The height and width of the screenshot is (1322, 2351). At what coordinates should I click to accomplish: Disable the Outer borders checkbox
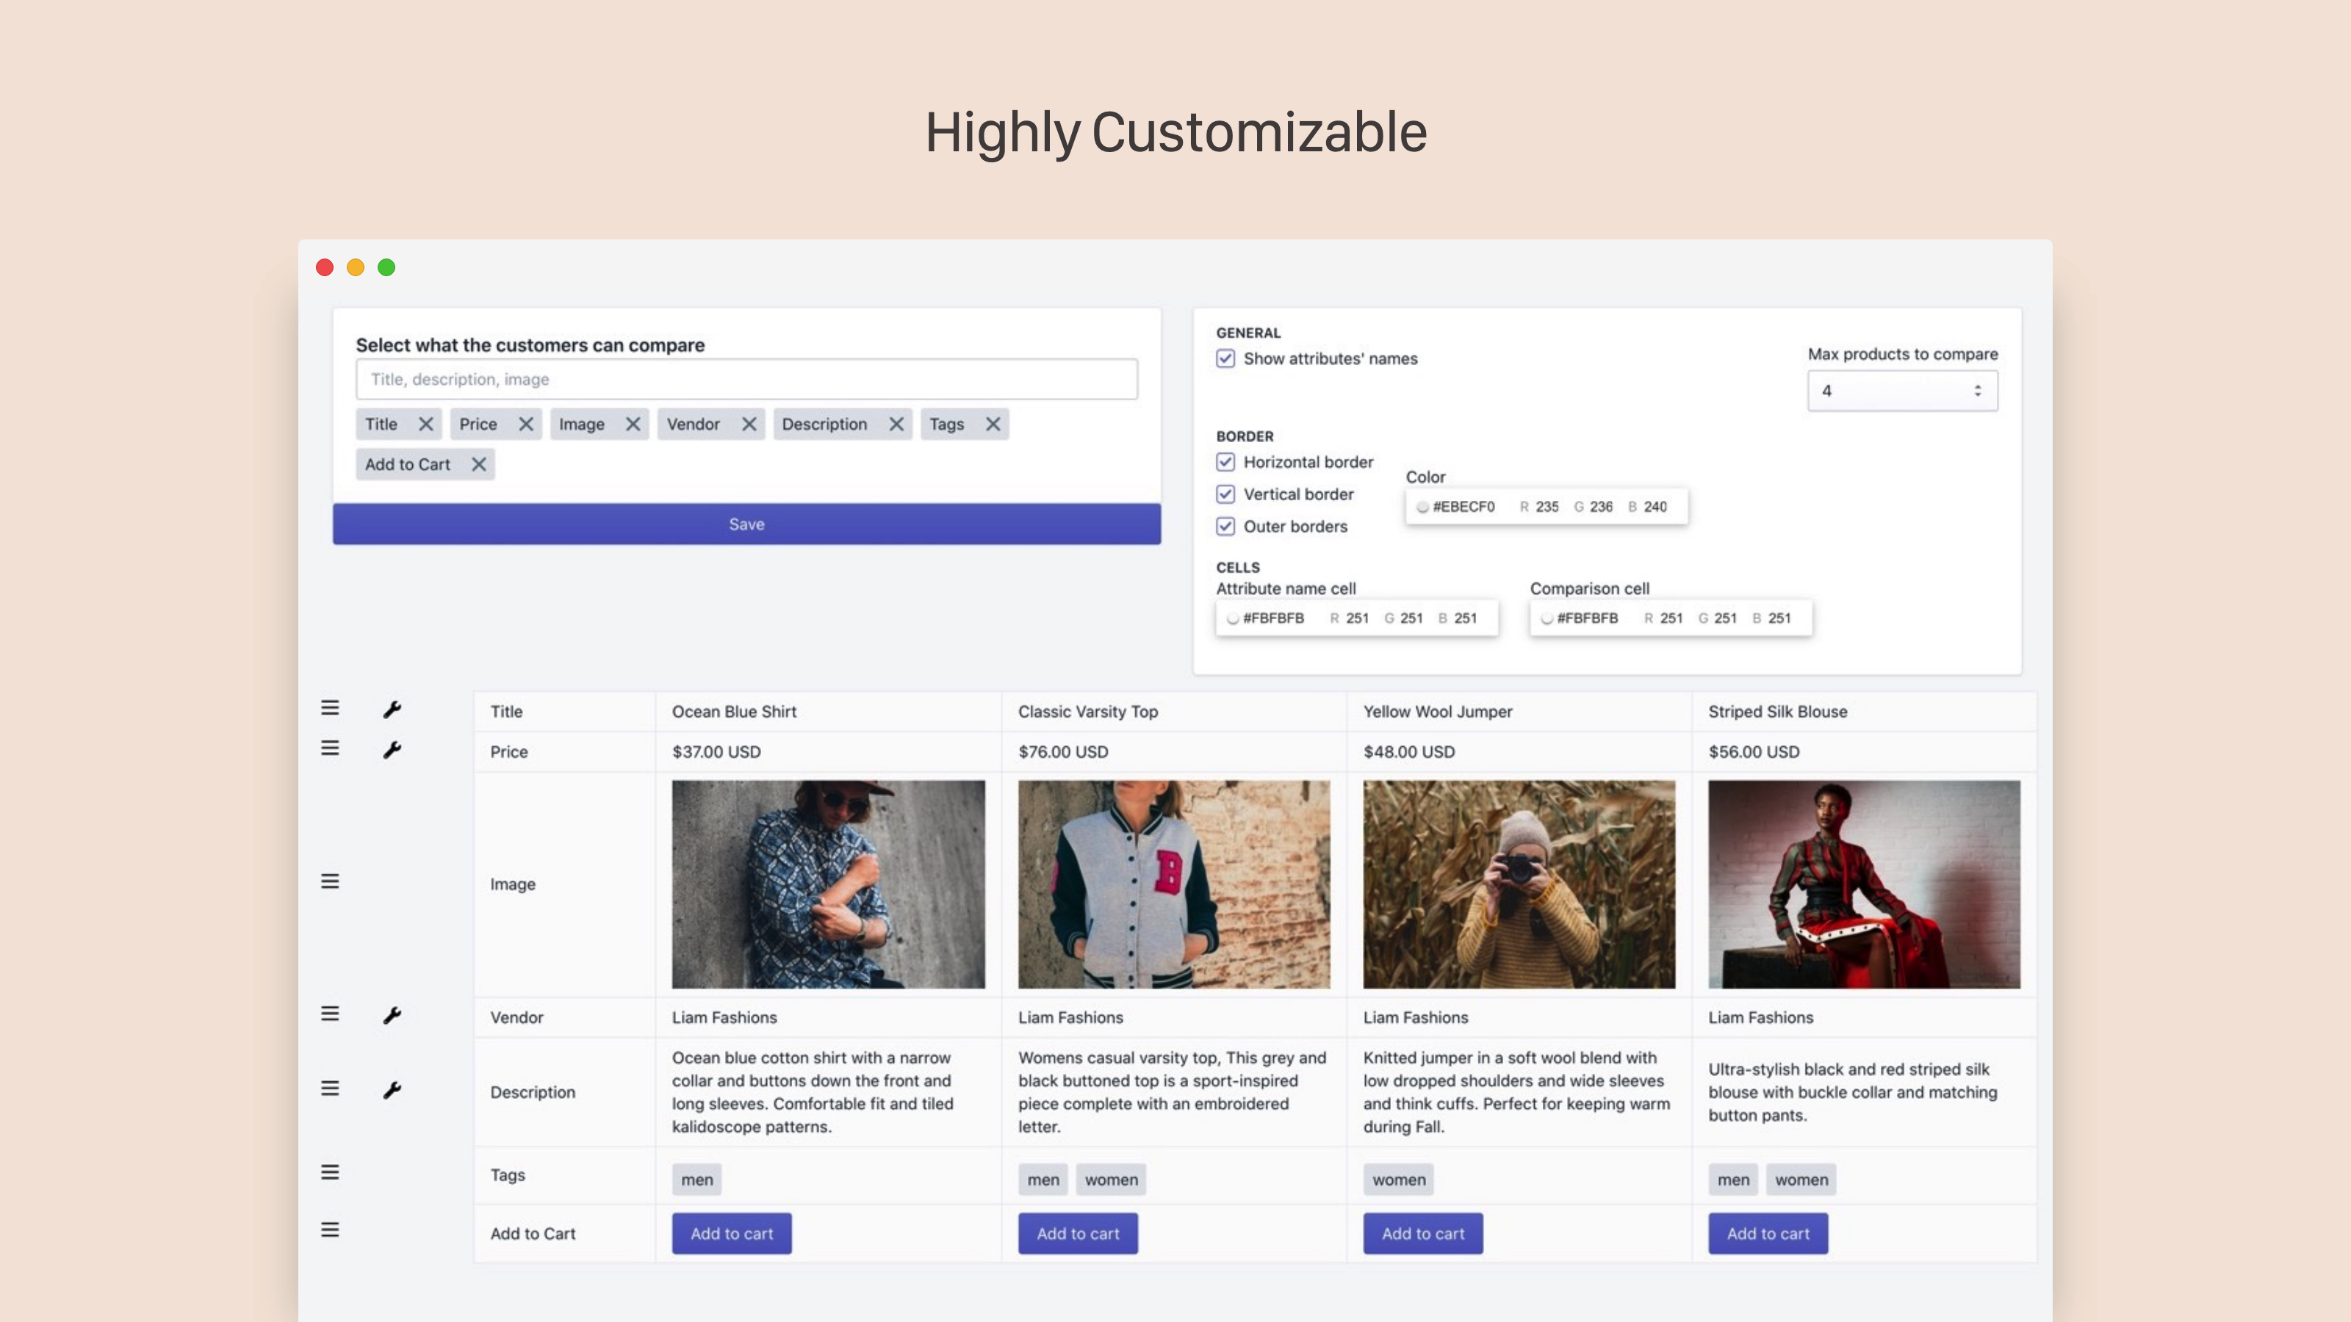tap(1225, 527)
